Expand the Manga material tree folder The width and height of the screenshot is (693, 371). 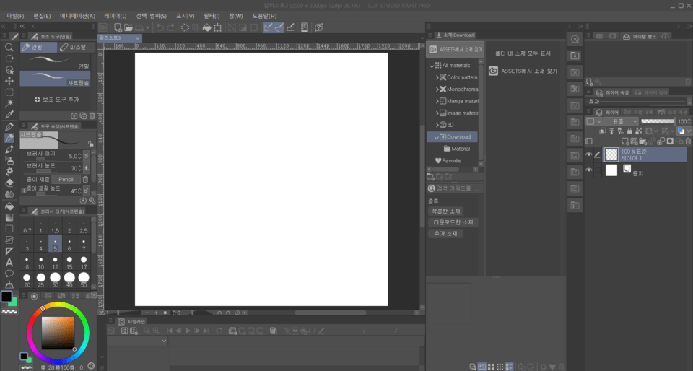(437, 101)
